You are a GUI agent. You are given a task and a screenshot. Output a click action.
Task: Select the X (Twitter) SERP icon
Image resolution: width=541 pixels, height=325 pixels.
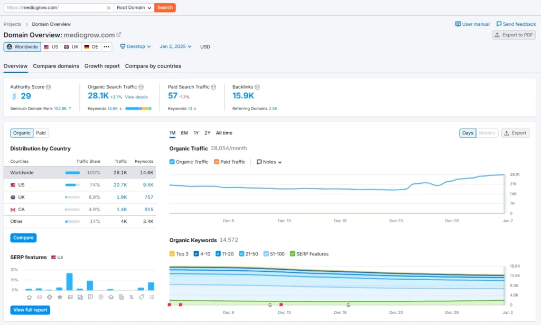pyautogui.click(x=132, y=297)
